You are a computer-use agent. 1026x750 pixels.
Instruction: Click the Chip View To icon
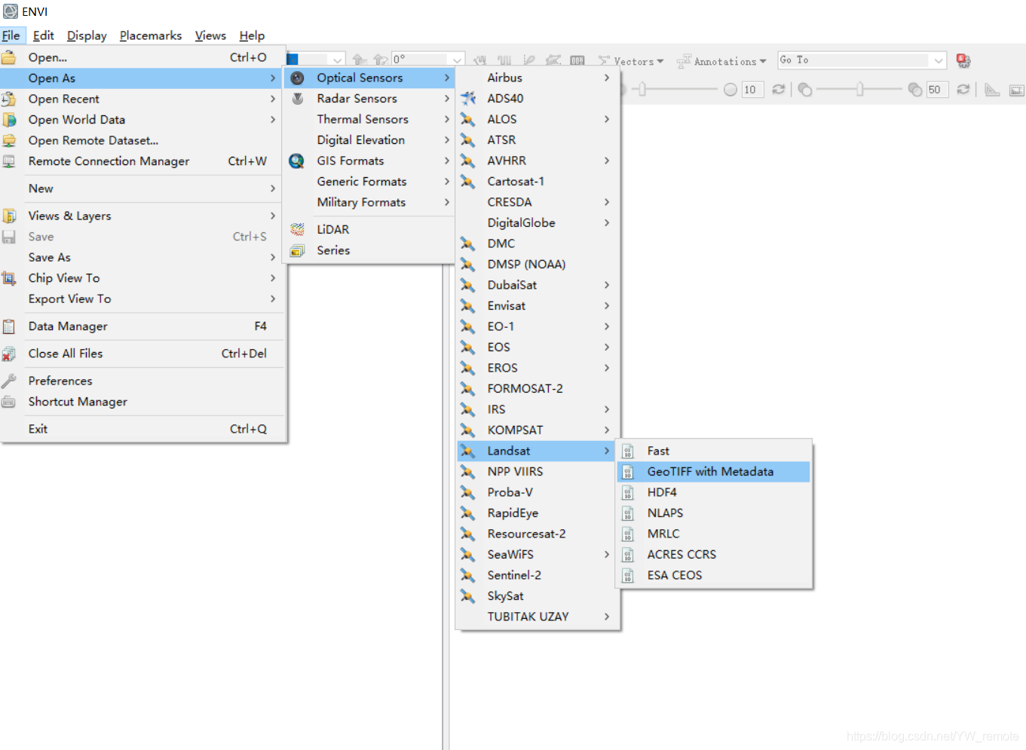pyautogui.click(x=9, y=278)
